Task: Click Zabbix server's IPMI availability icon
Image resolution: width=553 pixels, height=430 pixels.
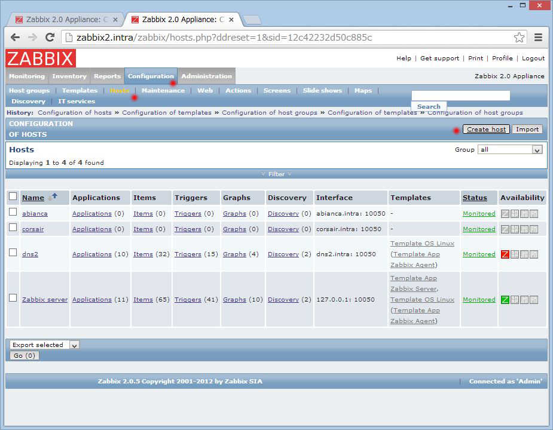Action: click(534, 300)
